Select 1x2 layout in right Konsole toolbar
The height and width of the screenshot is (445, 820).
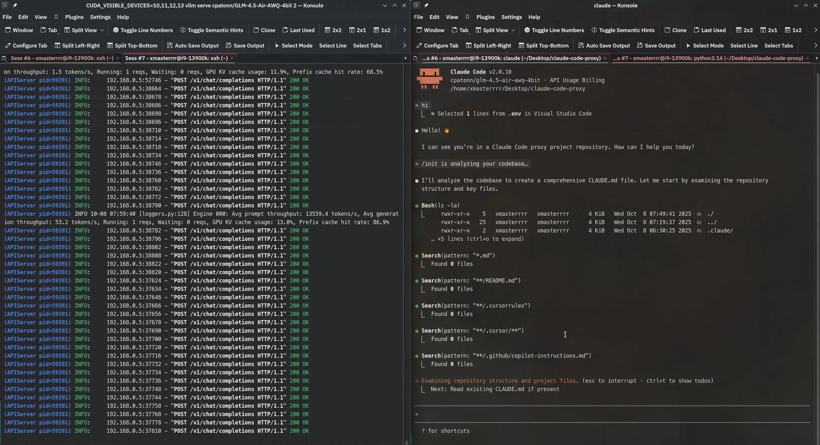pyautogui.click(x=793, y=30)
